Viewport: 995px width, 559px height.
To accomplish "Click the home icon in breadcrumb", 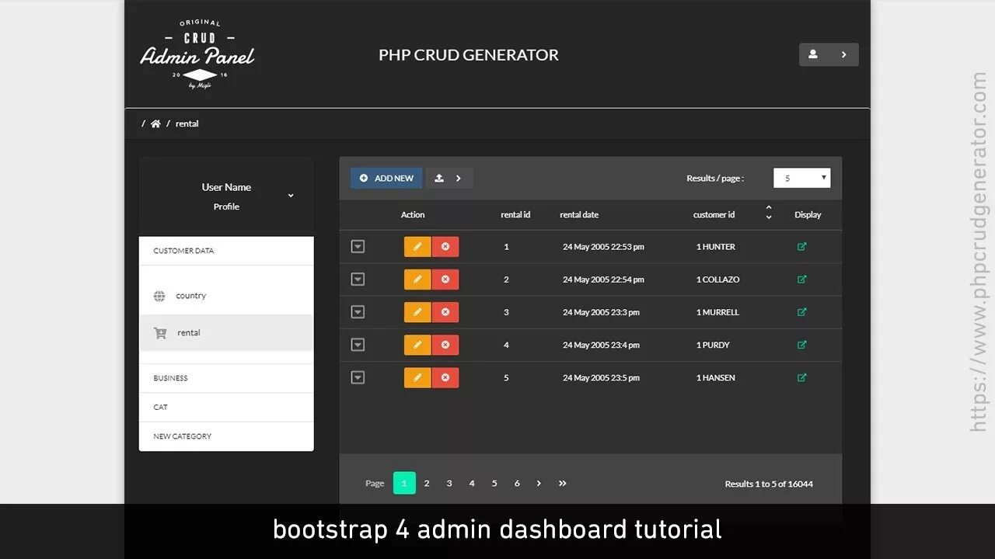I will coord(155,123).
